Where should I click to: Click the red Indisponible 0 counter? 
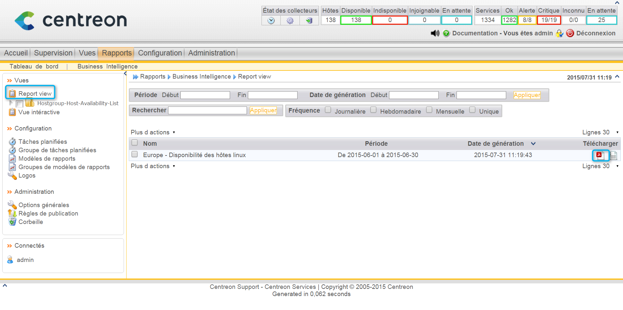tap(390, 20)
